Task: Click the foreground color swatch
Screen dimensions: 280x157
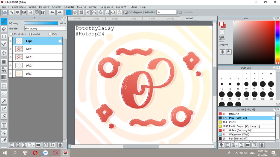Action: click(221, 24)
